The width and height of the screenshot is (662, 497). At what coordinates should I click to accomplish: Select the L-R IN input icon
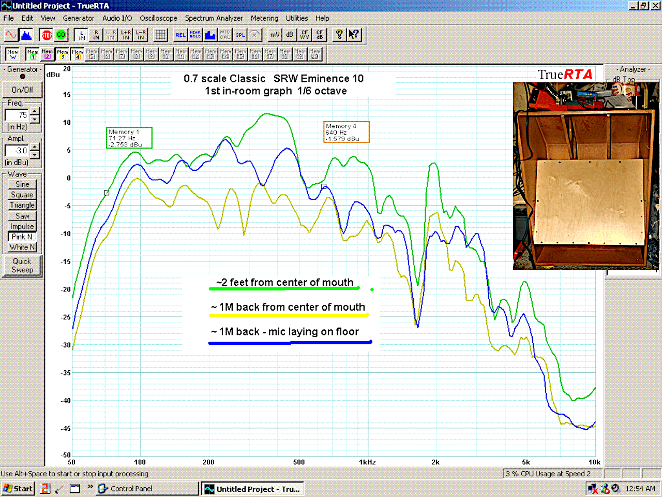(141, 35)
